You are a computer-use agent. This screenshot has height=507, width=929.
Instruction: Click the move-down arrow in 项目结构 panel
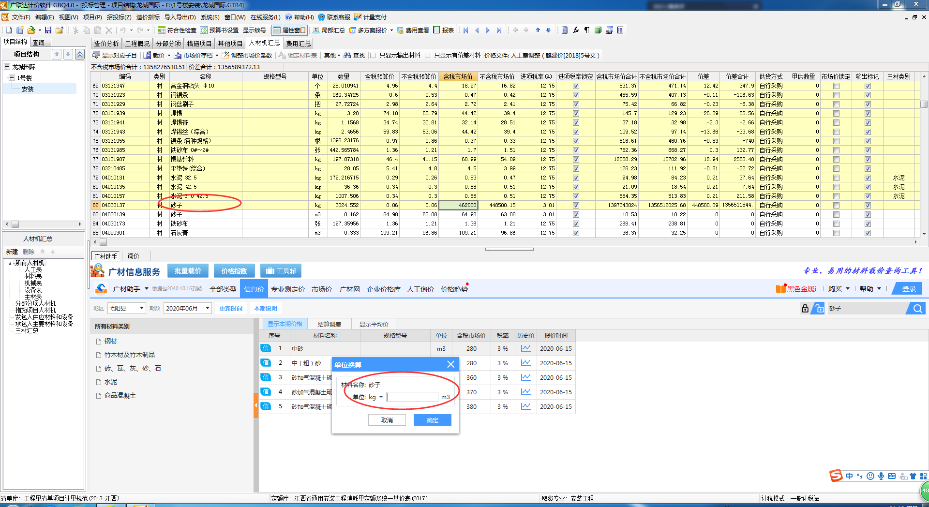pyautogui.click(x=68, y=54)
